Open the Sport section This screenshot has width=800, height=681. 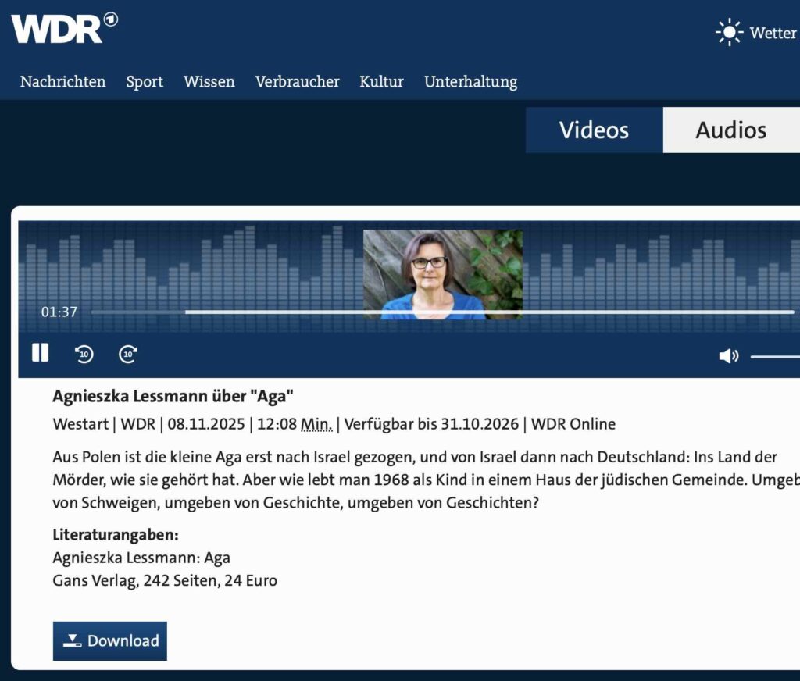coord(145,82)
